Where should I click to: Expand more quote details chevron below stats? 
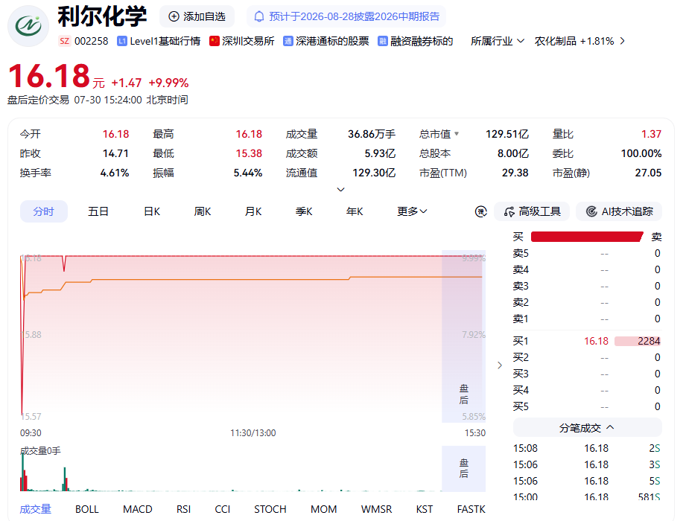coord(341,189)
